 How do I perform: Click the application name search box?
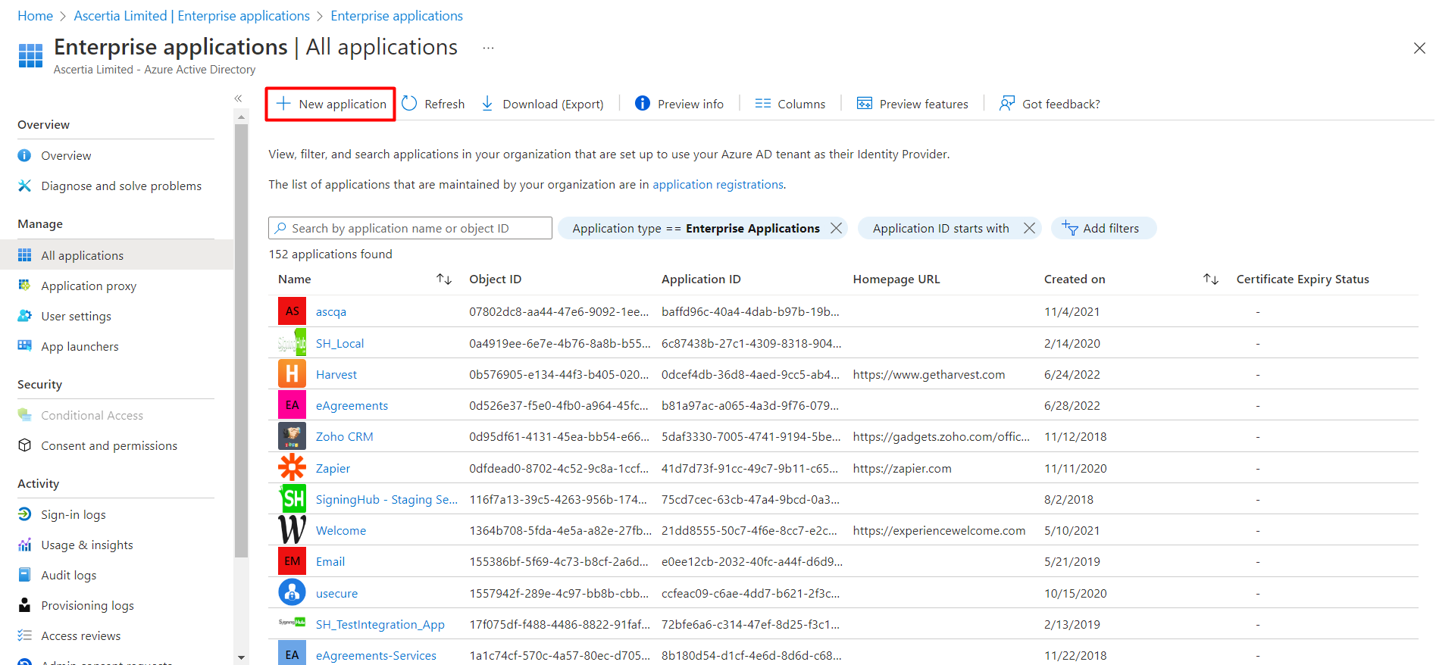410,228
